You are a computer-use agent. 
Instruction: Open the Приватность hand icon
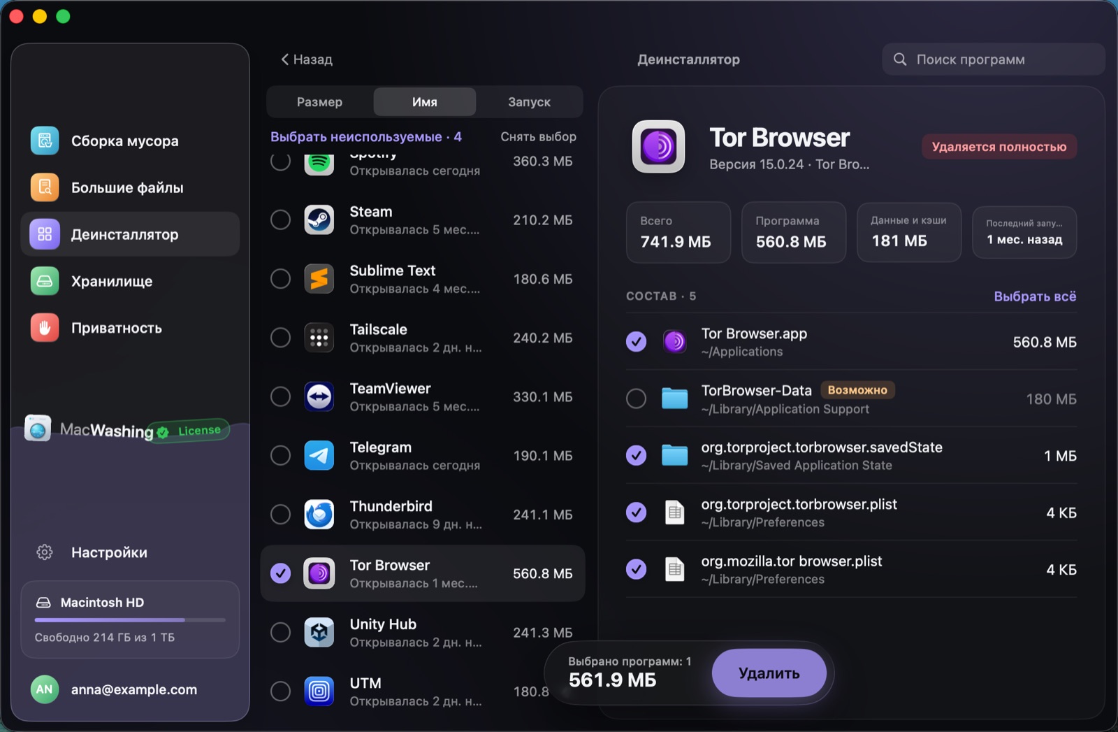coord(45,328)
